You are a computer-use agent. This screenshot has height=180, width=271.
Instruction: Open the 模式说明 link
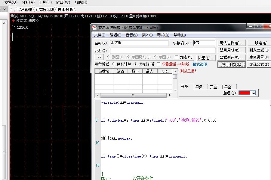[x=200, y=64]
